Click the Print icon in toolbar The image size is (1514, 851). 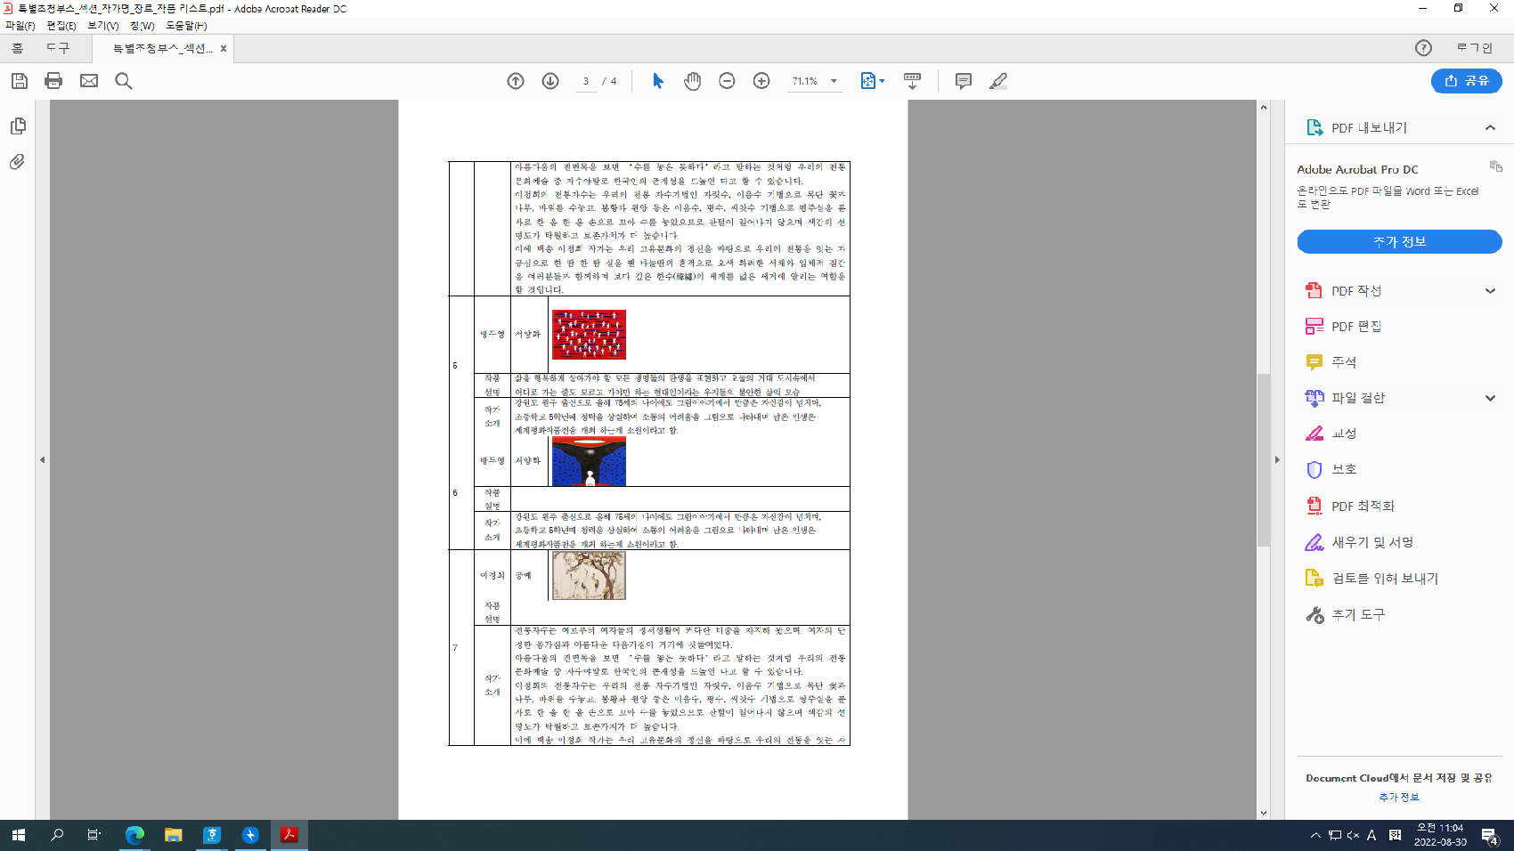pos(53,81)
